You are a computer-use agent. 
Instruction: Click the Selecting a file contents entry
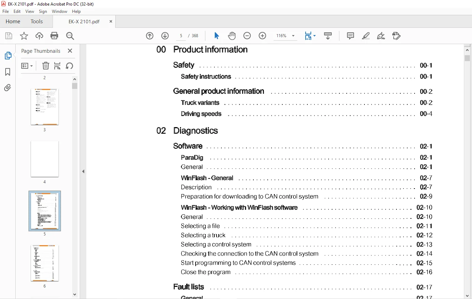[200, 226]
